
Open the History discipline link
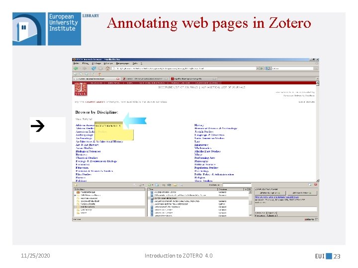pos(199,125)
